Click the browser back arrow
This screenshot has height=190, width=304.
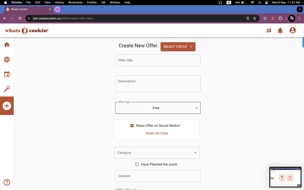click(x=5, y=18)
